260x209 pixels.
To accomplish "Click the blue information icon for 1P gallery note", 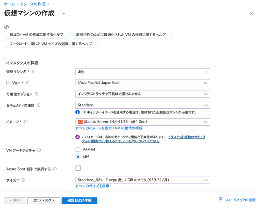I will (77, 112).
